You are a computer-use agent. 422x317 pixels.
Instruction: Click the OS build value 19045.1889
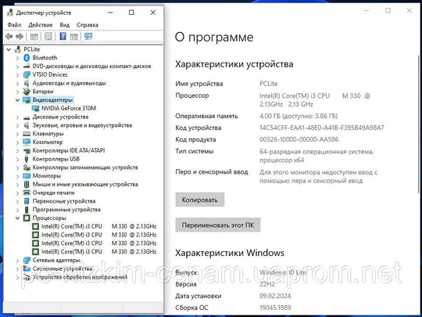tap(275, 308)
